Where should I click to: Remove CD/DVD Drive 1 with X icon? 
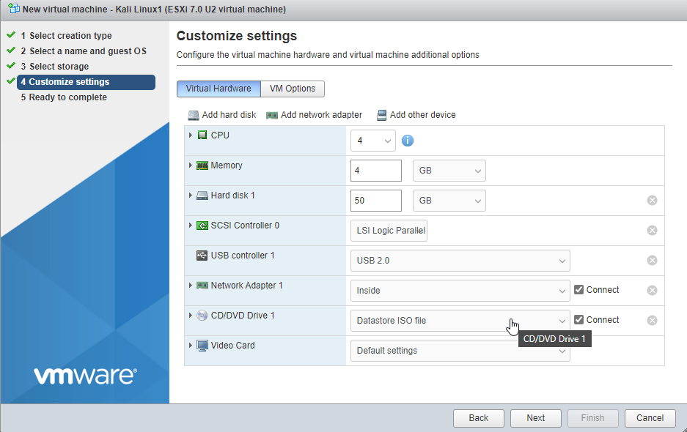click(652, 321)
